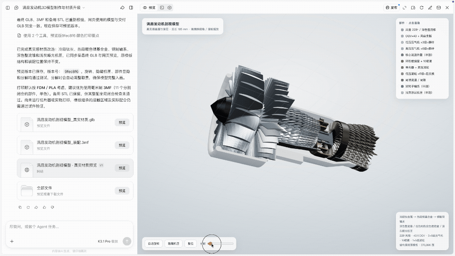Click the 涡扇发动机剖视模型 title card
455x256 pixels.
(182, 26)
